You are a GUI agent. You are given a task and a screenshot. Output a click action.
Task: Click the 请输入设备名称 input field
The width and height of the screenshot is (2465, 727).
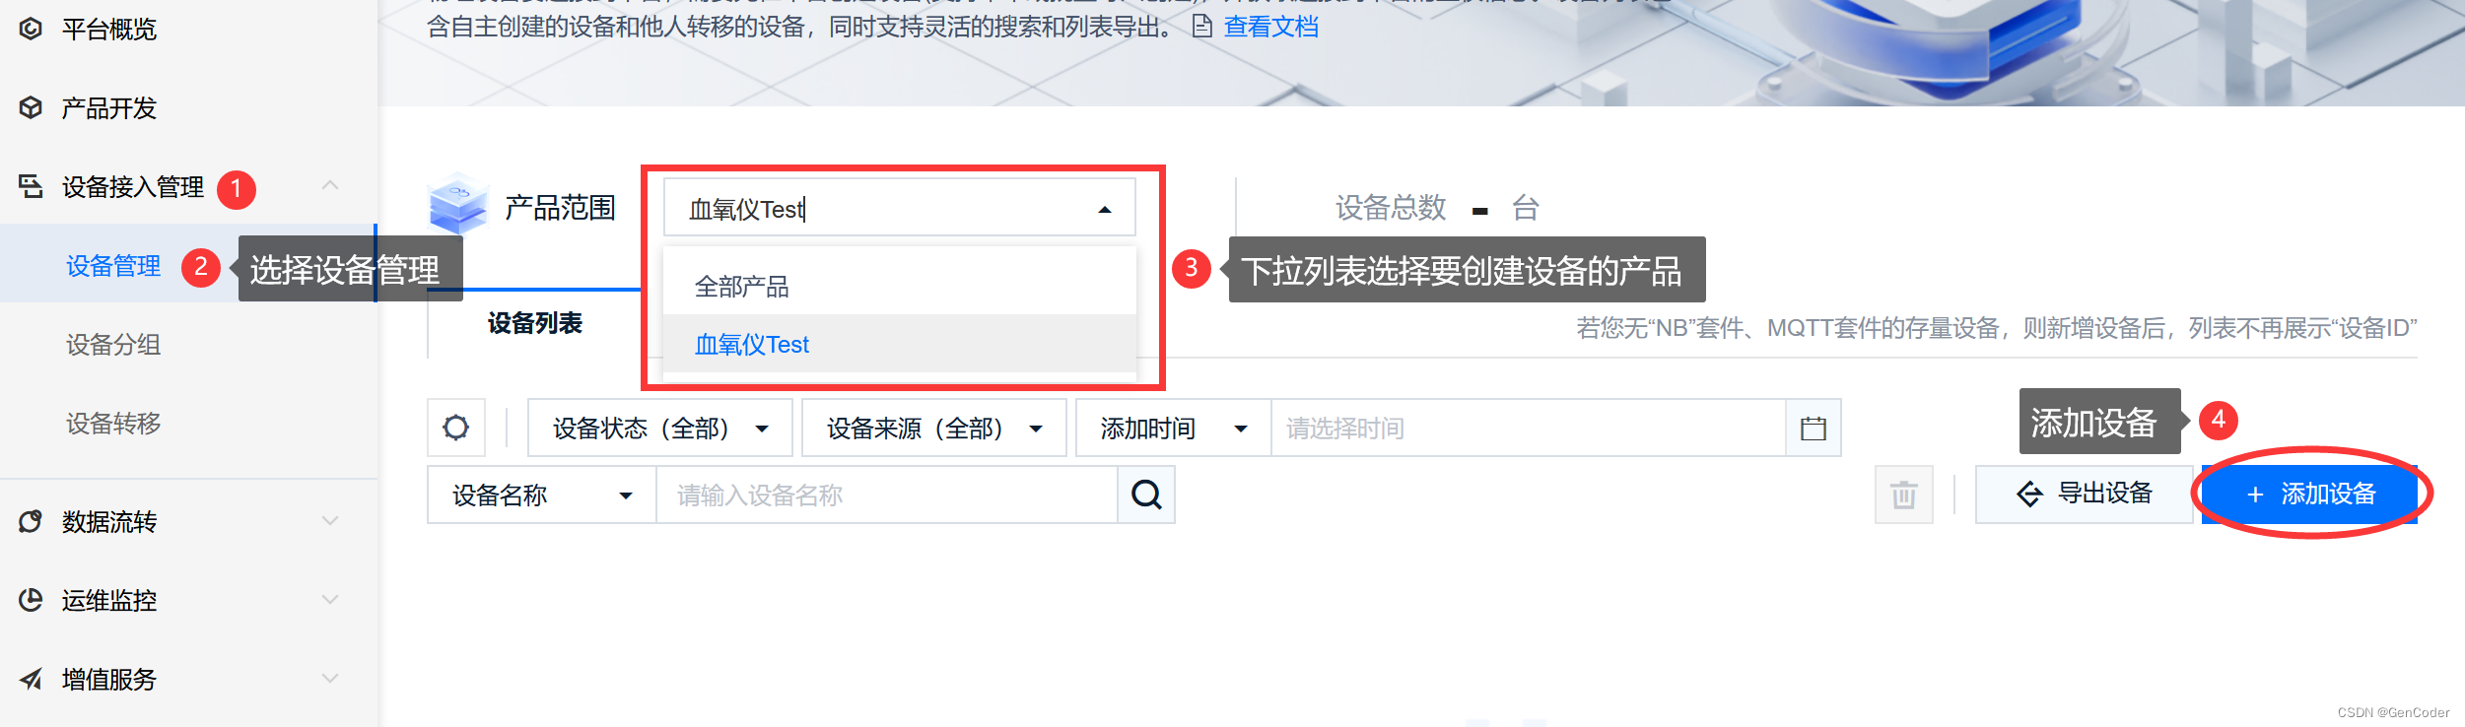(887, 495)
